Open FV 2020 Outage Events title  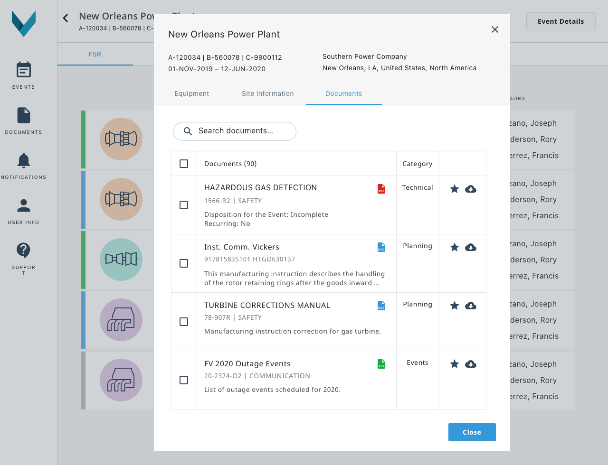point(247,363)
